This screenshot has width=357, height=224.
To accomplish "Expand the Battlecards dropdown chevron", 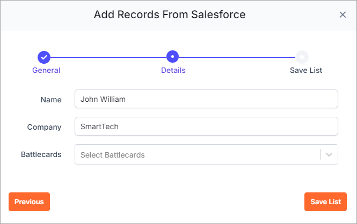I will (329, 155).
